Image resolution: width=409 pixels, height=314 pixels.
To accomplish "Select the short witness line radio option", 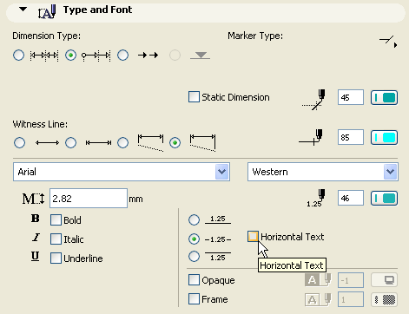I will pyautogui.click(x=71, y=142).
